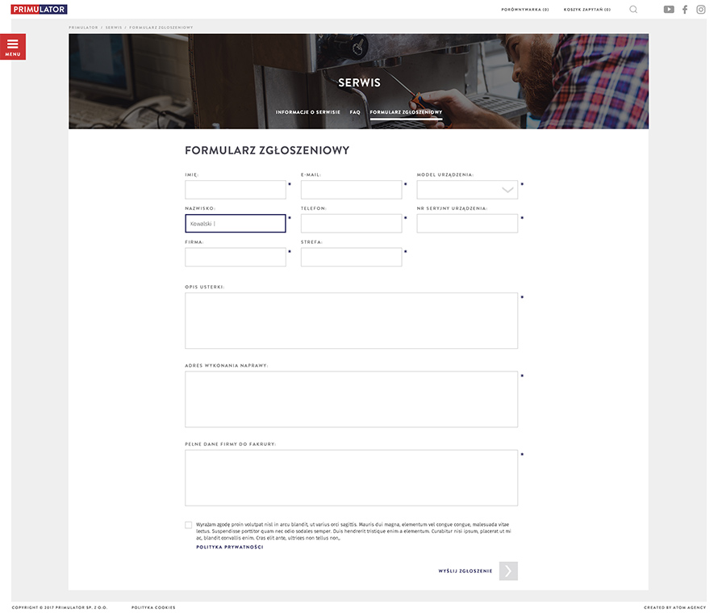The width and height of the screenshot is (718, 613).
Task: Open Porównywarka (0) link
Action: 524,10
